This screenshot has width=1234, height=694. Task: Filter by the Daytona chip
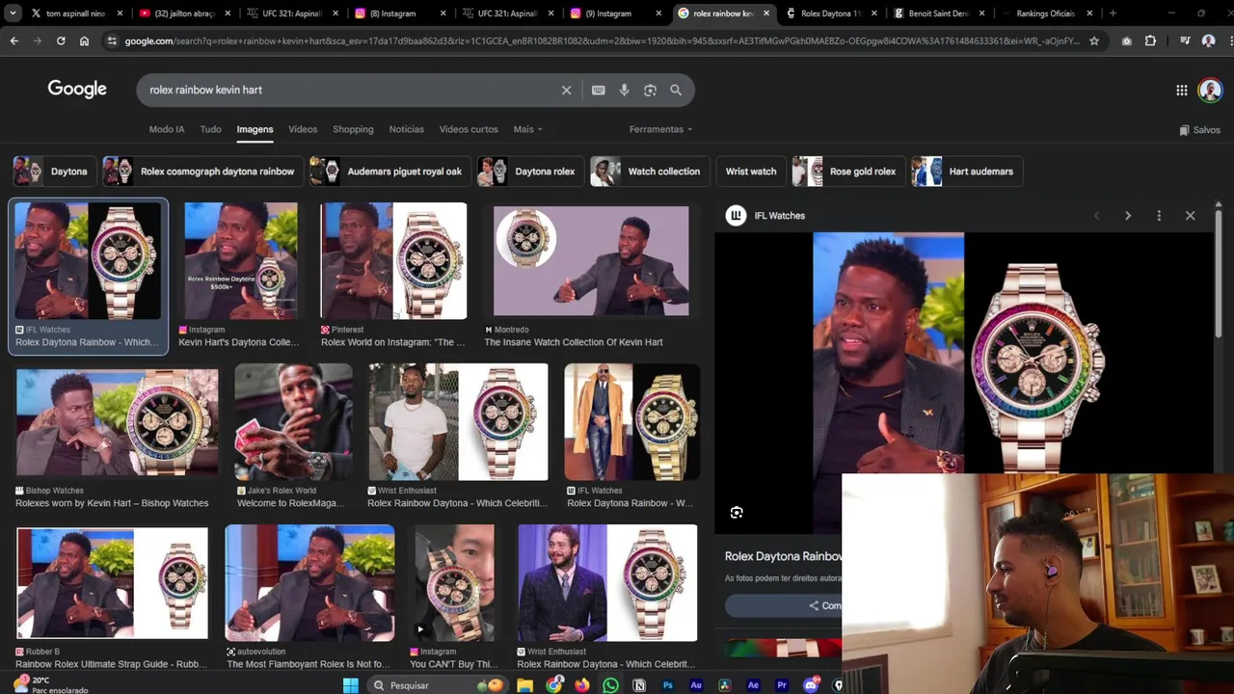(x=54, y=172)
